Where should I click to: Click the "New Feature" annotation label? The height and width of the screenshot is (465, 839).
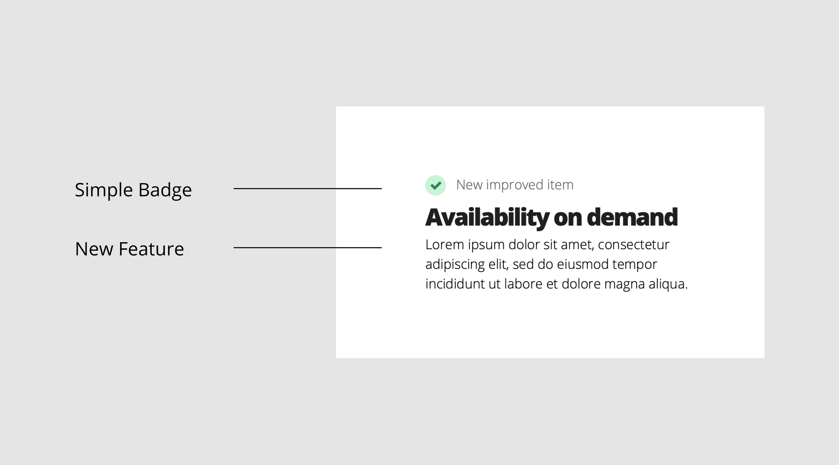coord(129,249)
